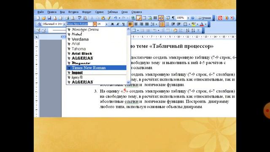Open the Справка menu
270x152 pixels.
tap(137, 12)
